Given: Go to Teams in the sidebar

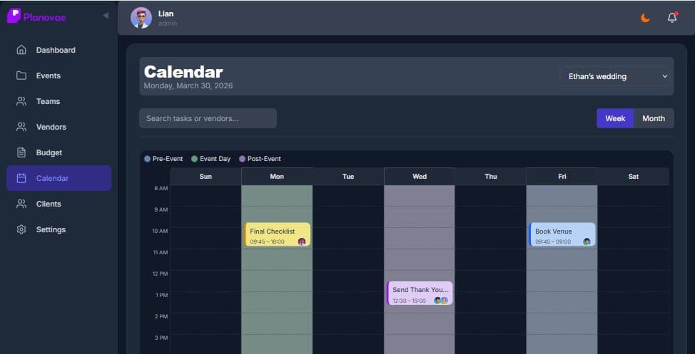Looking at the screenshot, I should (48, 101).
